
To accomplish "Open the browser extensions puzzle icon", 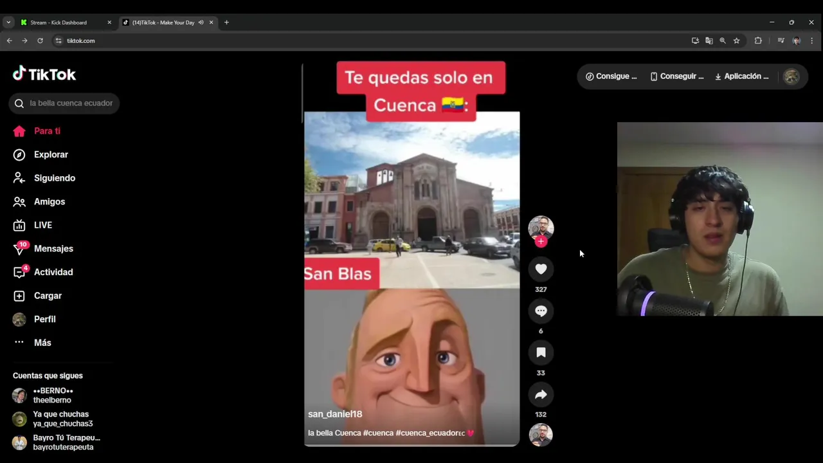I will [758, 41].
